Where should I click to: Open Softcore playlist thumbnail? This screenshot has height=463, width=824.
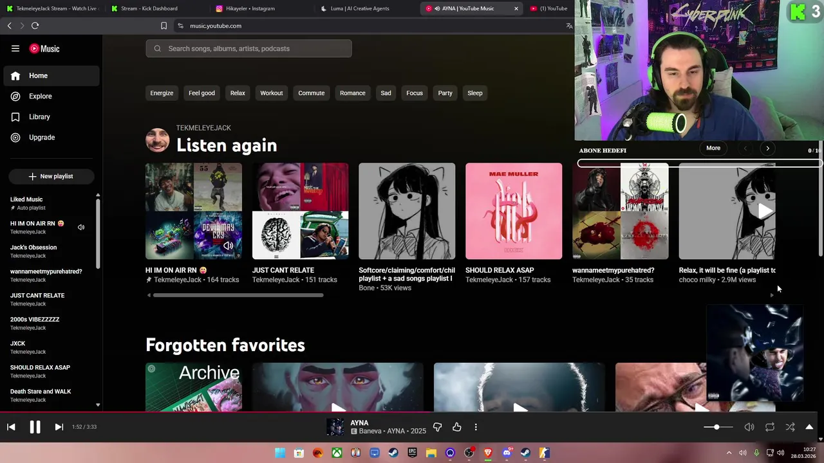(407, 211)
